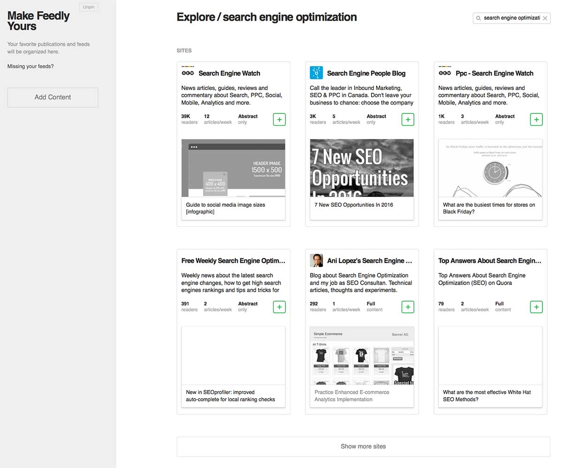Open the Missing your feeds? link

tap(30, 66)
